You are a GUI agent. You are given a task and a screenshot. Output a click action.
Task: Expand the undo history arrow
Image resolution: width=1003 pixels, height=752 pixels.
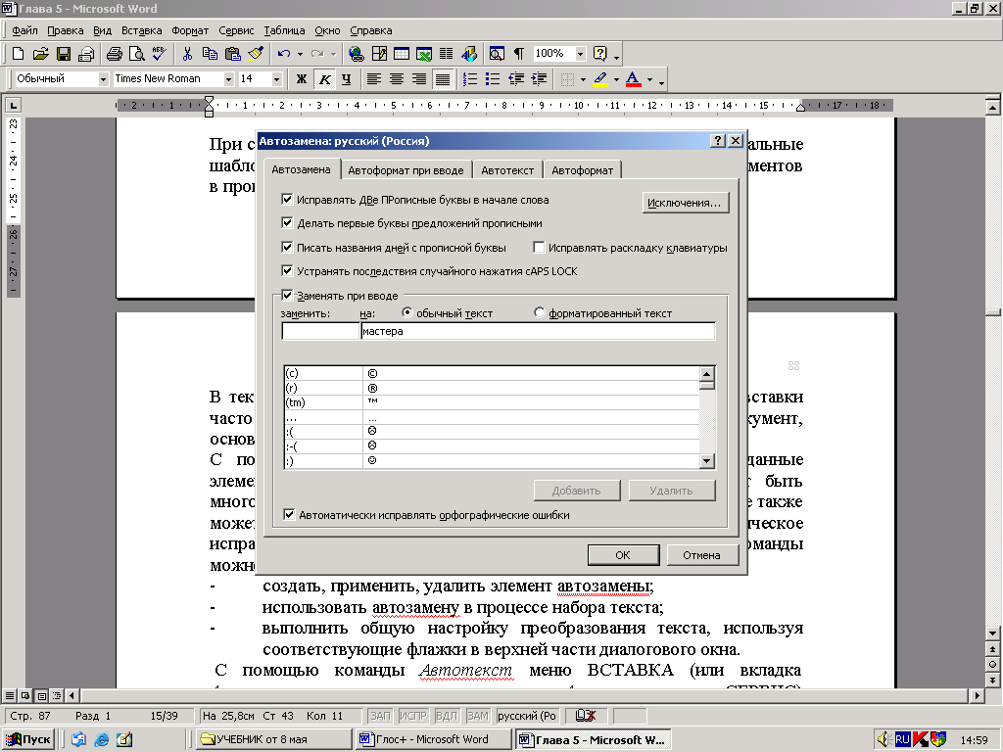tap(300, 54)
